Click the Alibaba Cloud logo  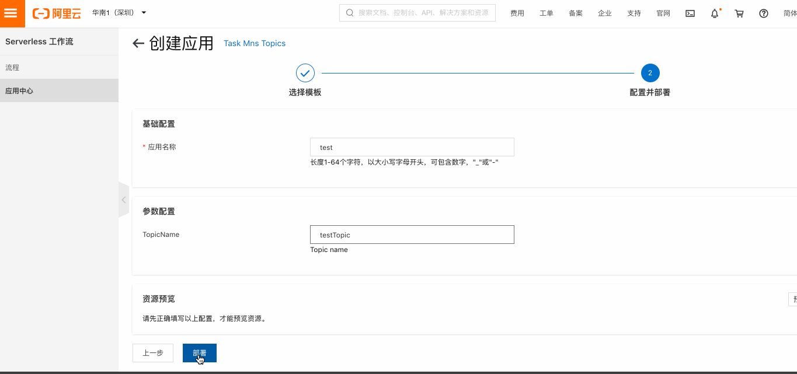(x=57, y=13)
